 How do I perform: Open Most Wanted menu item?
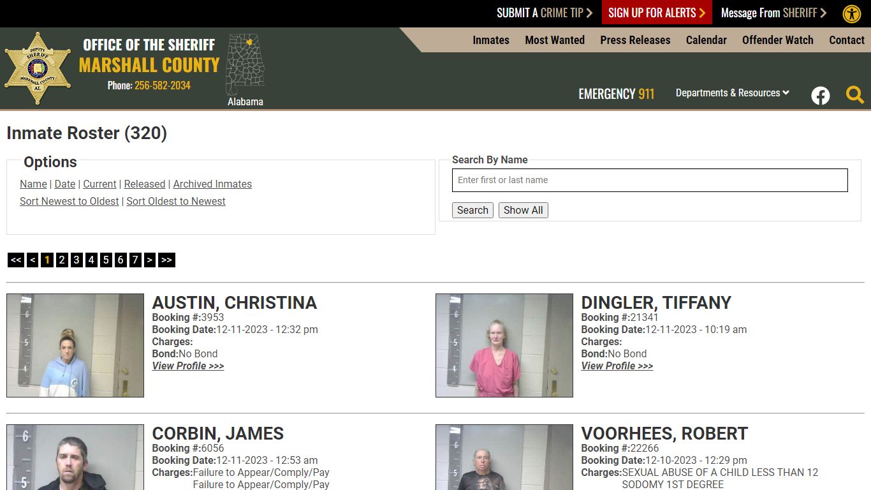pos(555,40)
